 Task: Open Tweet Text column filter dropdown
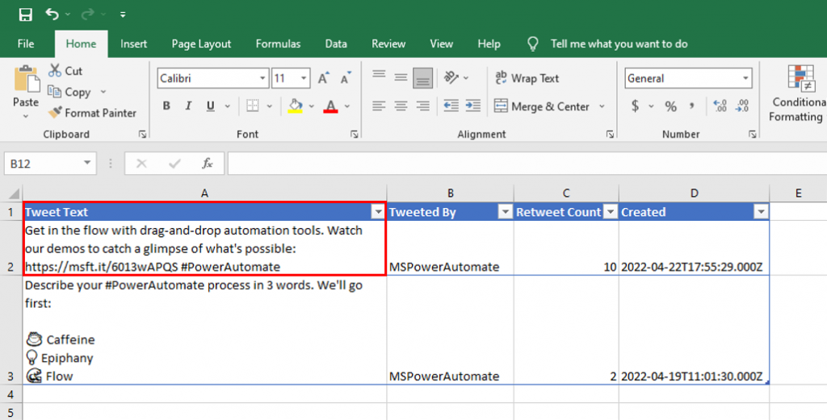point(378,212)
